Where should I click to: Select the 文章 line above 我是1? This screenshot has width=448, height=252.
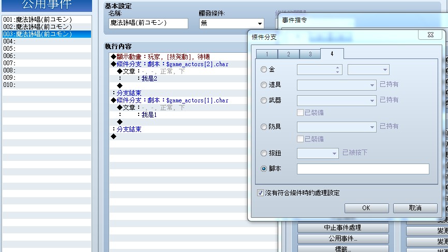point(178,108)
